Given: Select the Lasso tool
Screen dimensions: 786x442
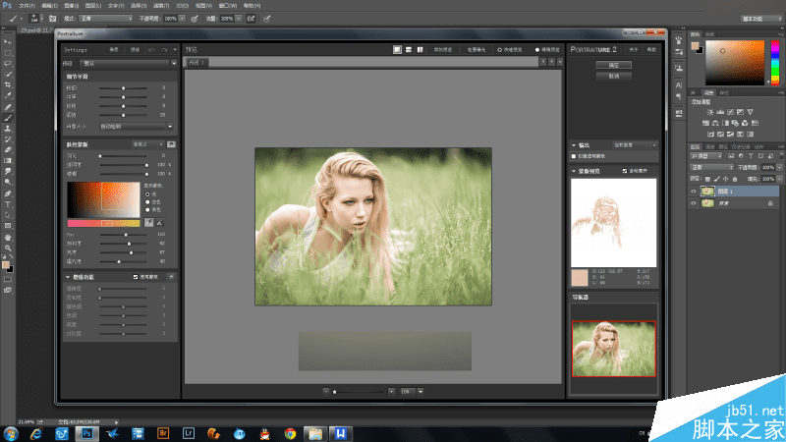Looking at the screenshot, I should [9, 63].
